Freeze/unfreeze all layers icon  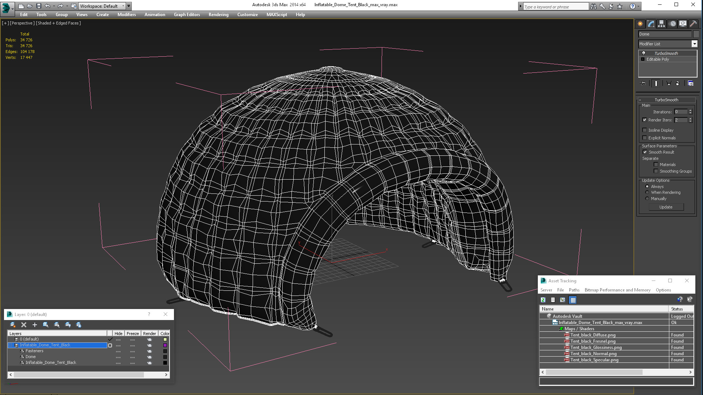coord(79,325)
